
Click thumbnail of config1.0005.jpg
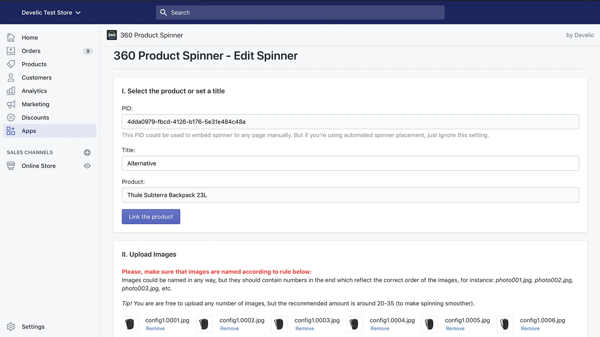tap(430, 324)
